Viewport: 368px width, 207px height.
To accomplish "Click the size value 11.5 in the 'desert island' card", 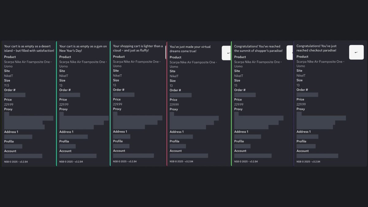I will (x=7, y=85).
